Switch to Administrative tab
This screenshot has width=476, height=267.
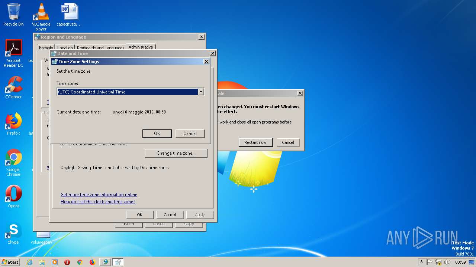point(141,47)
